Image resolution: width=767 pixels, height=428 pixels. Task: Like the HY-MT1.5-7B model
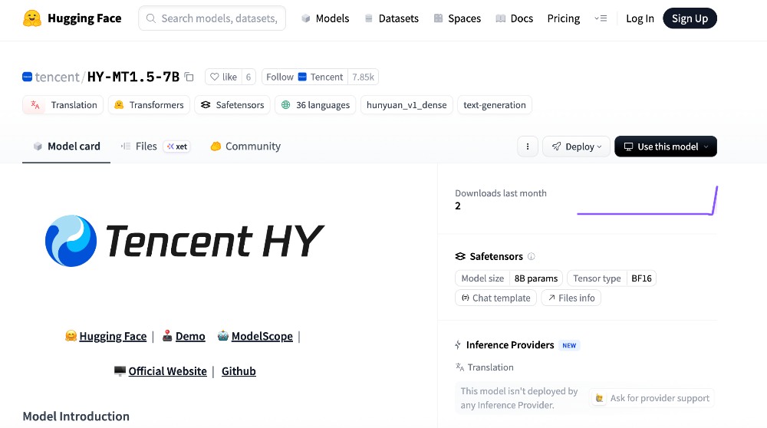click(223, 77)
